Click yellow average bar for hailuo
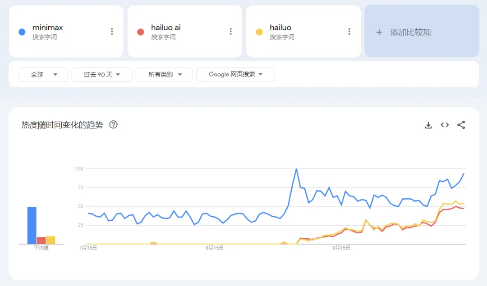 [x=51, y=240]
